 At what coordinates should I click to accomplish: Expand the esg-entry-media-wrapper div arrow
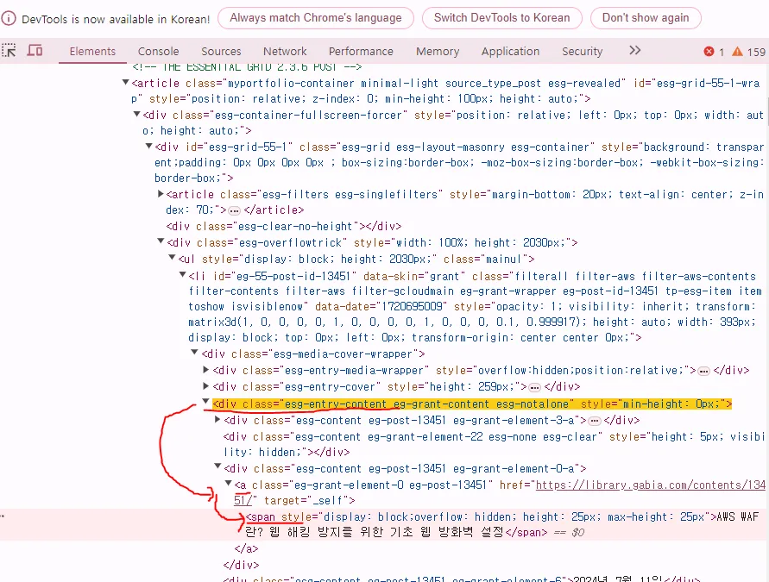(x=206, y=369)
